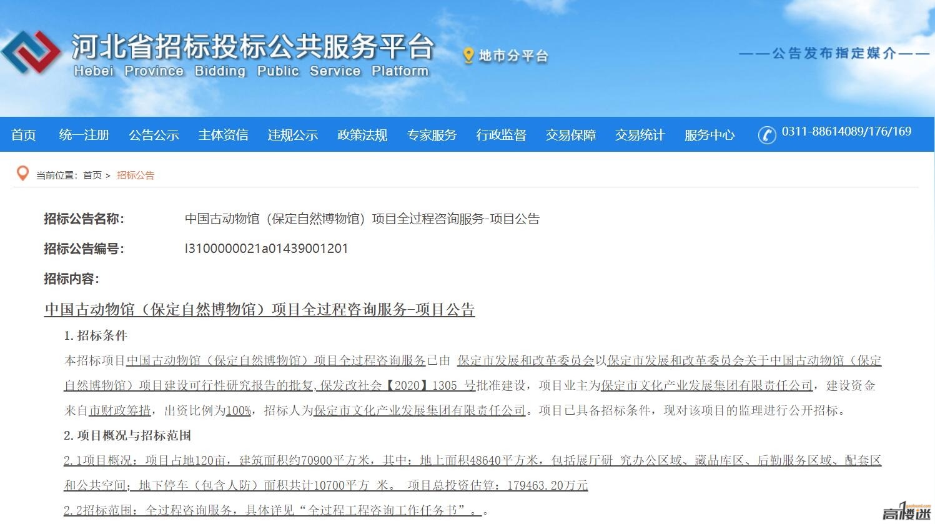
Task: Click the announcement name value after 招标公告名称
Action: (x=362, y=219)
